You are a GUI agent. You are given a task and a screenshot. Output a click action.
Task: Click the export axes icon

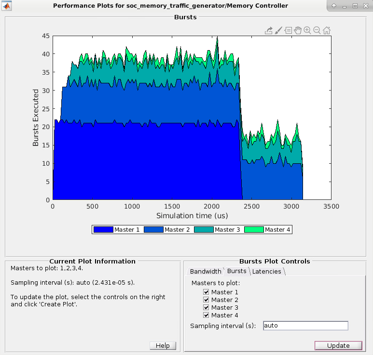click(x=269, y=30)
